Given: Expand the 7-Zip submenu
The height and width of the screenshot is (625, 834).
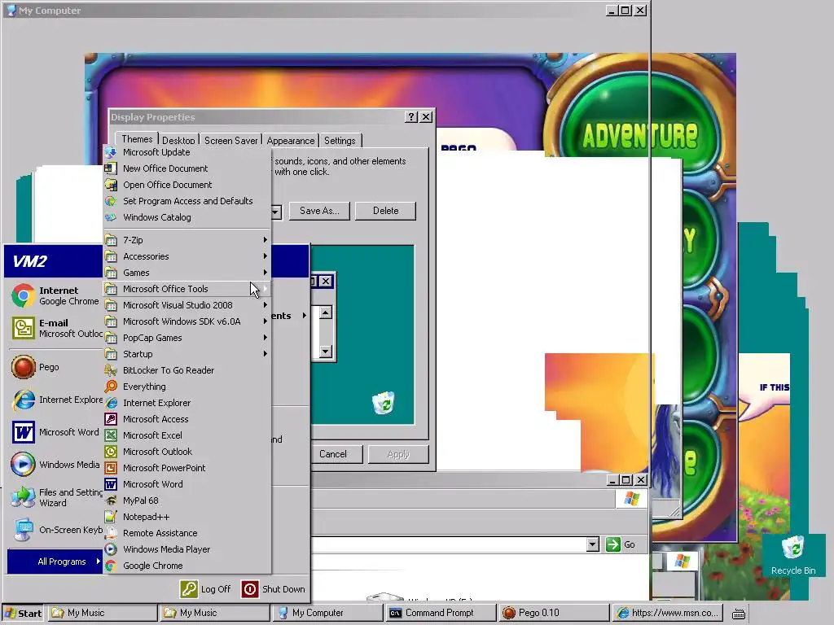Looking at the screenshot, I should point(187,240).
